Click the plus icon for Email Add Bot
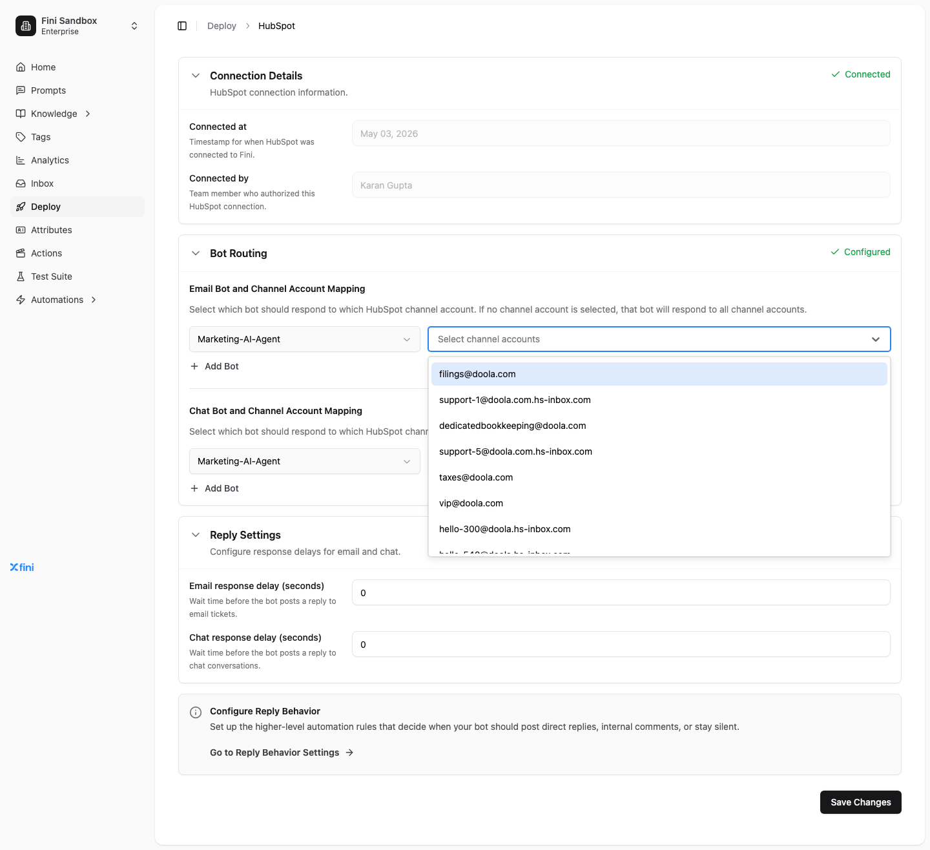Image resolution: width=930 pixels, height=850 pixels. 194,366
